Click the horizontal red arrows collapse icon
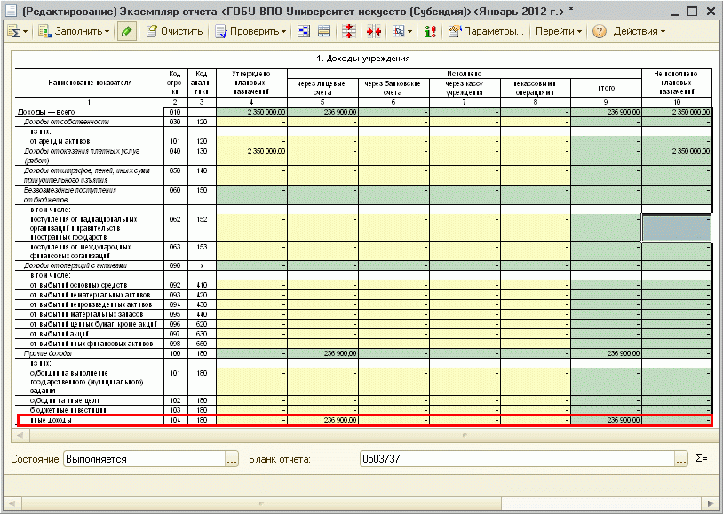Viewport: 723px width, 514px height. point(372,31)
